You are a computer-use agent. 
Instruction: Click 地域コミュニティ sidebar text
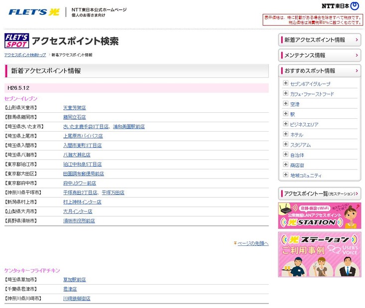(306, 175)
